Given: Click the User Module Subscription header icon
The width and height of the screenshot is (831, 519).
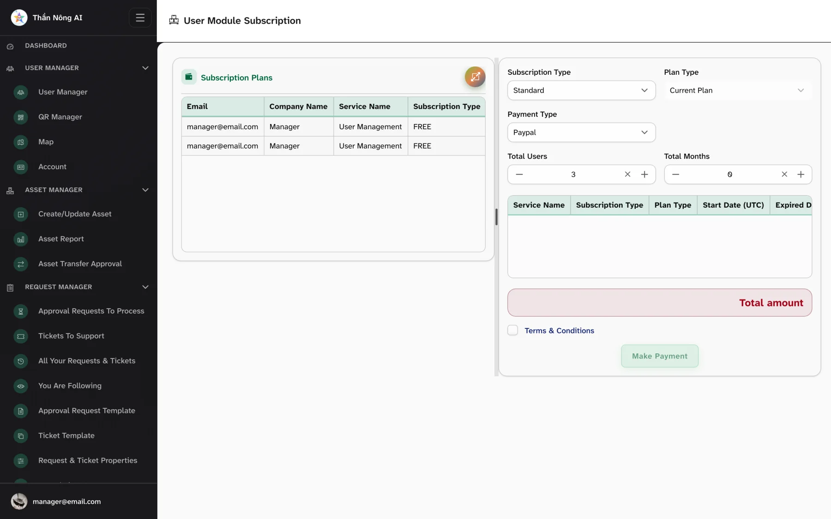Looking at the screenshot, I should [174, 20].
